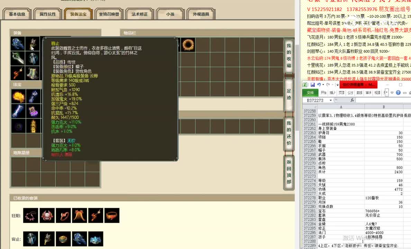Click the Excel undo arrow

[319, 85]
